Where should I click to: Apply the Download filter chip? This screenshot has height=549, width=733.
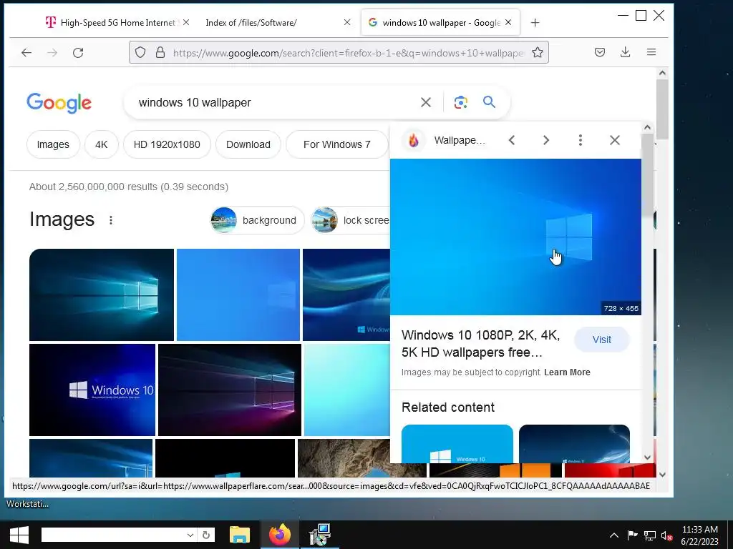pos(248,144)
